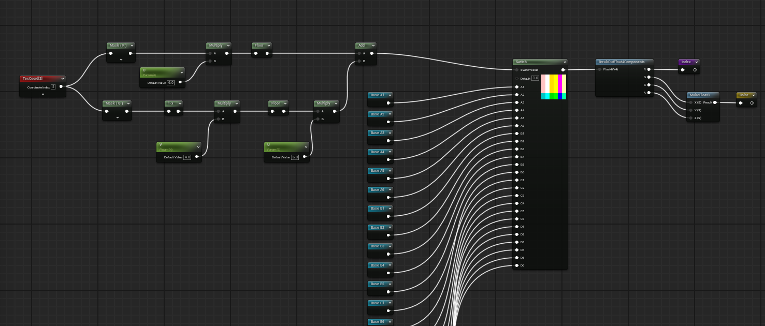Expand the bottom chevron of Mask ( G )
This screenshot has height=326, width=765.
coord(117,117)
